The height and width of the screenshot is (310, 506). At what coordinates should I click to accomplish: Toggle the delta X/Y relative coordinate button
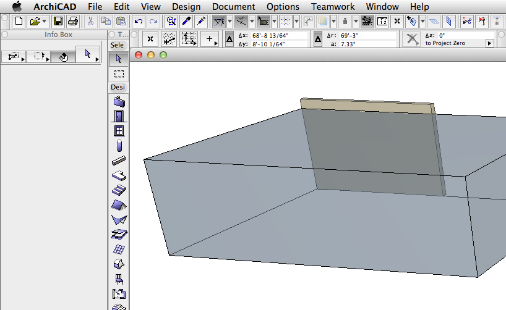229,40
